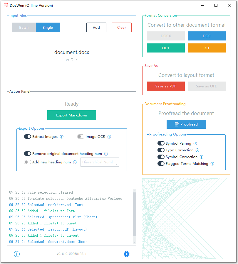Turn on Add new heading num

point(28,162)
